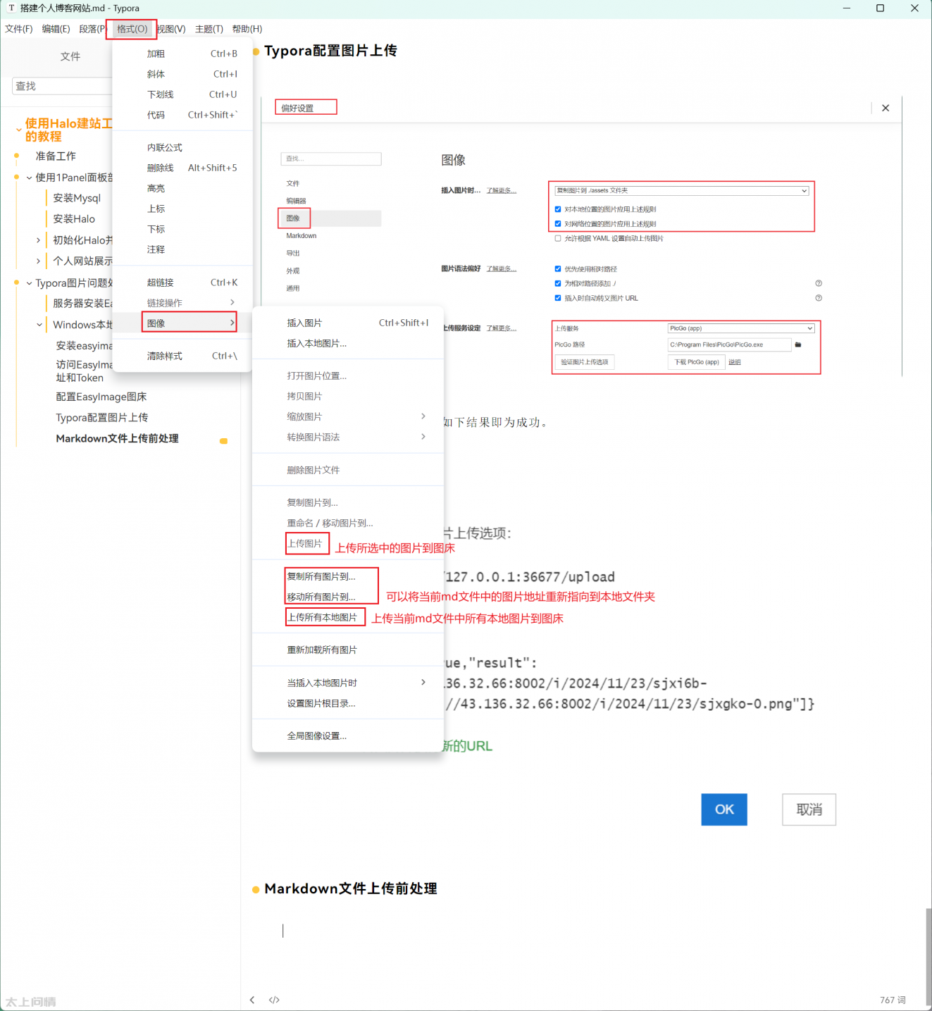Select 安装Mysql in the outline

point(77,198)
